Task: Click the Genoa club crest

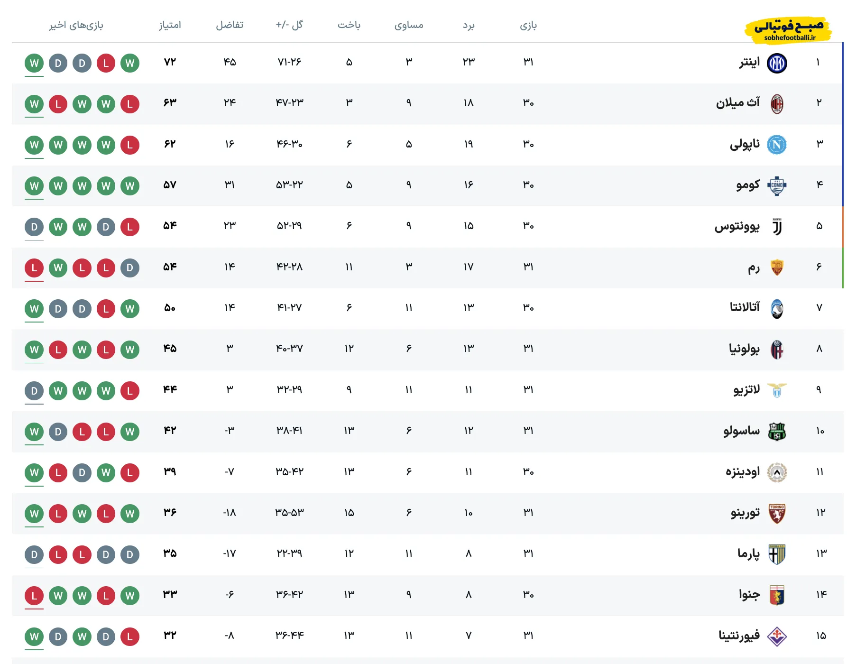Action: 777,595
